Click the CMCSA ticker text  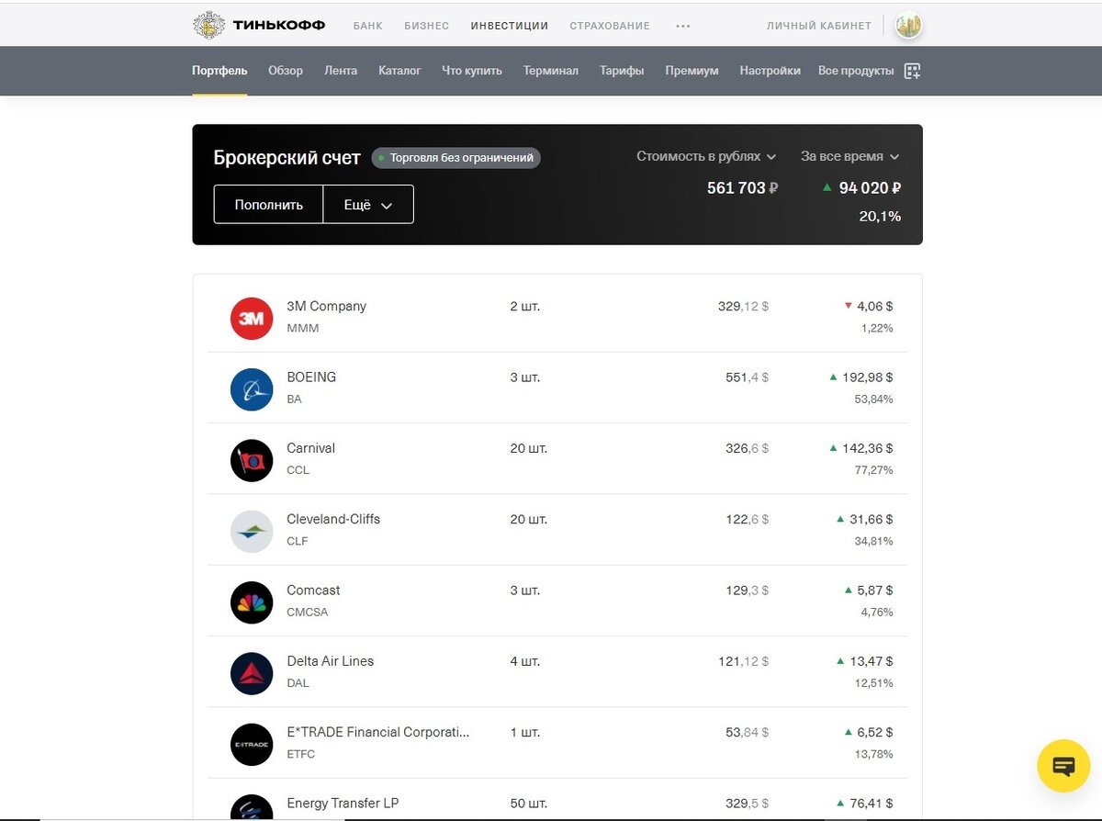307,613
